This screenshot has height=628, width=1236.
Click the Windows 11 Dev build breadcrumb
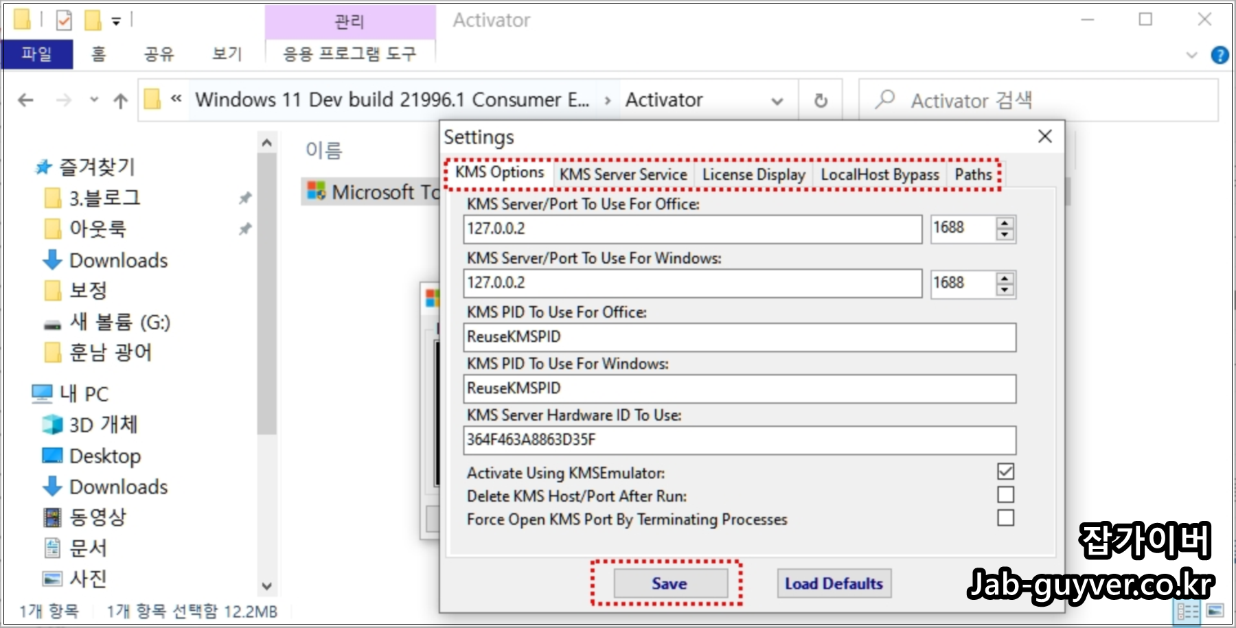[x=392, y=100]
